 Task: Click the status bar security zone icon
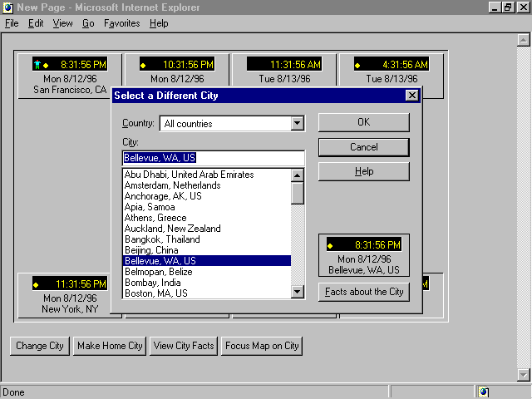click(x=484, y=392)
